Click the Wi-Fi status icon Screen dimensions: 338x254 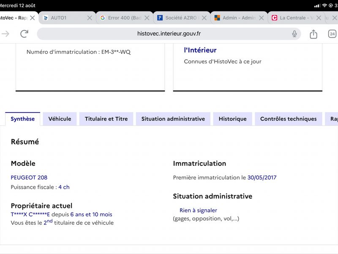tap(324, 6)
